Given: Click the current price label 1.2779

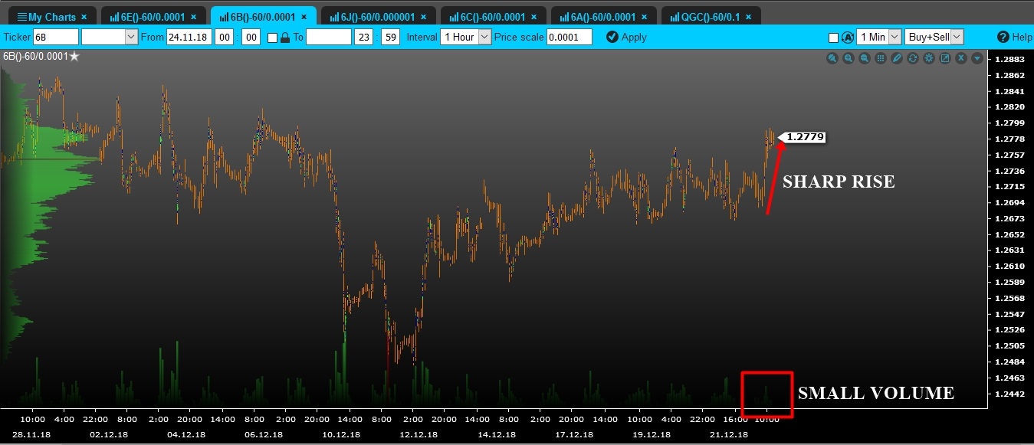Looking at the screenshot, I should 803,137.
